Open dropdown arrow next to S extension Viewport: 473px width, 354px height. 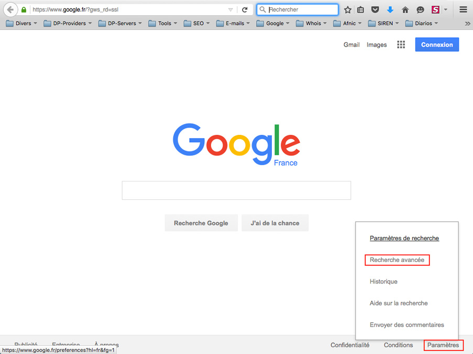click(446, 9)
